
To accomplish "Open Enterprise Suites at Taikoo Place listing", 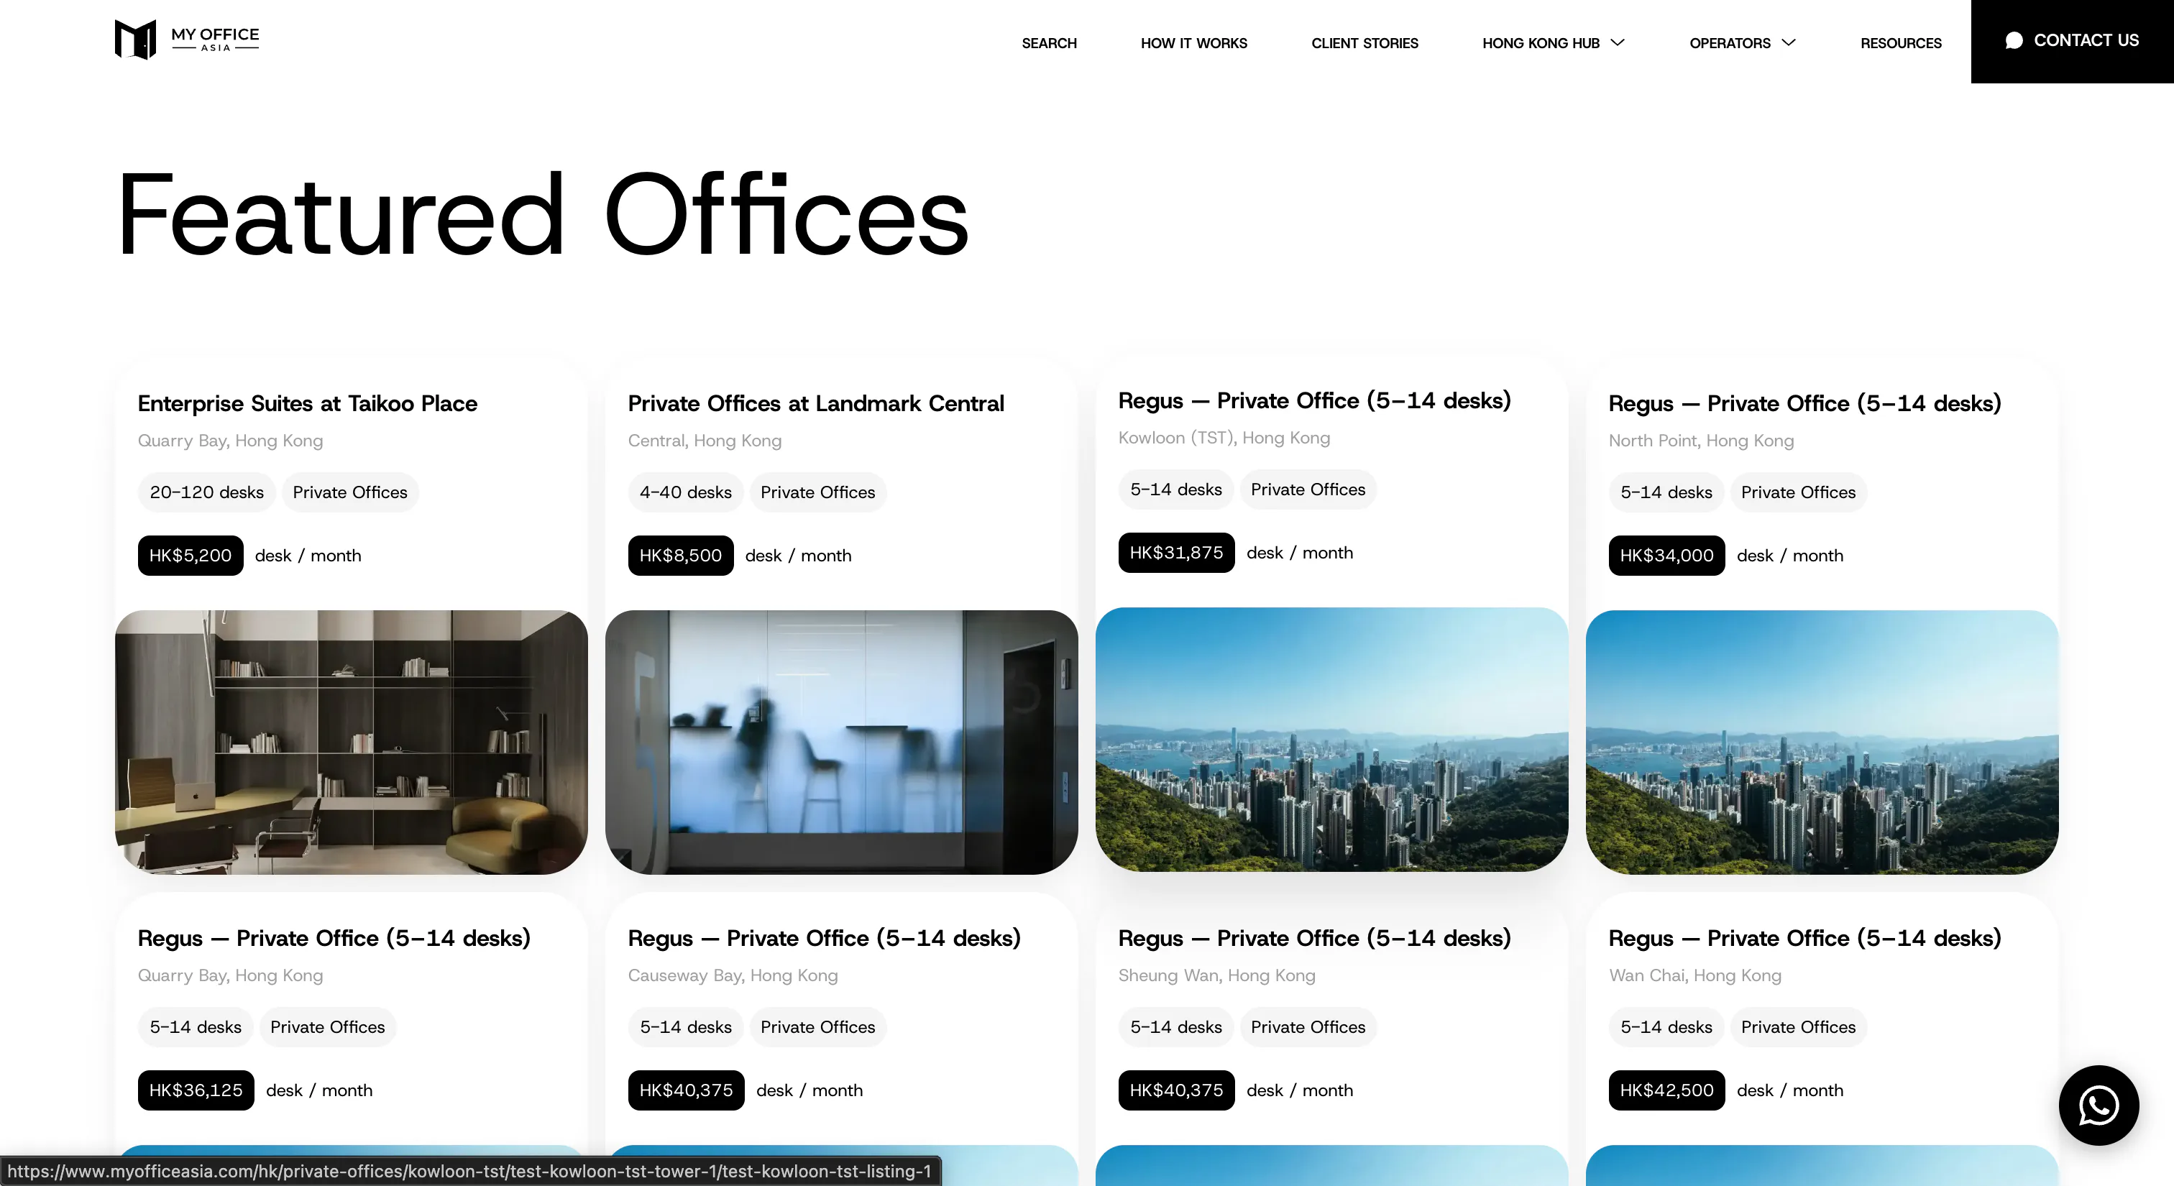I will click(x=307, y=403).
